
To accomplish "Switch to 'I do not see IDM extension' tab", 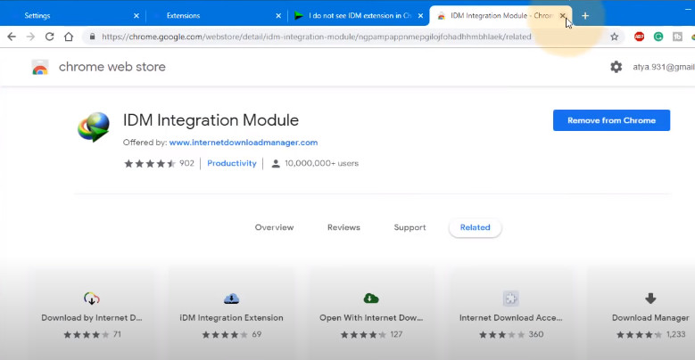I will click(x=359, y=15).
